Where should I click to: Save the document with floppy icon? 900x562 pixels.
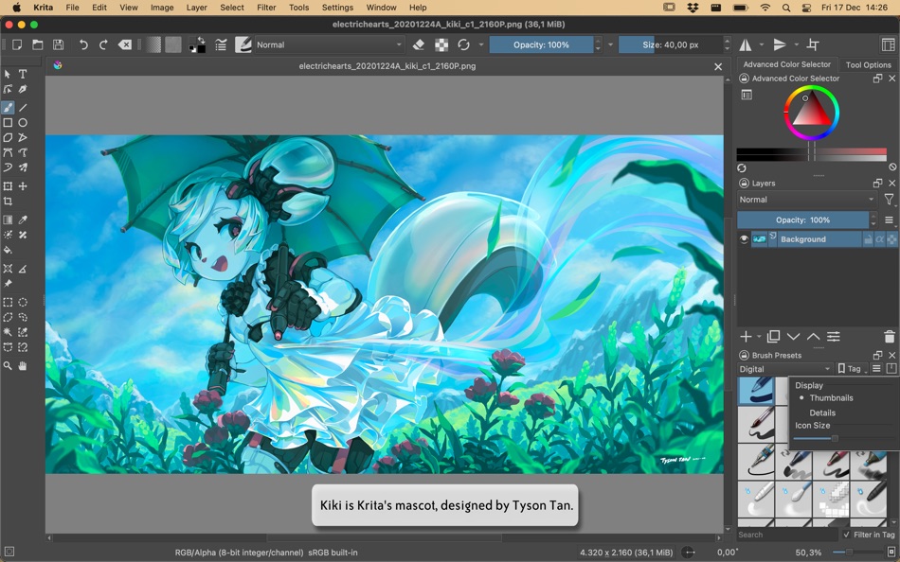(x=58, y=44)
